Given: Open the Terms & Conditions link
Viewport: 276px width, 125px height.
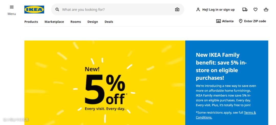Looking at the screenshot, I should 250,113.
